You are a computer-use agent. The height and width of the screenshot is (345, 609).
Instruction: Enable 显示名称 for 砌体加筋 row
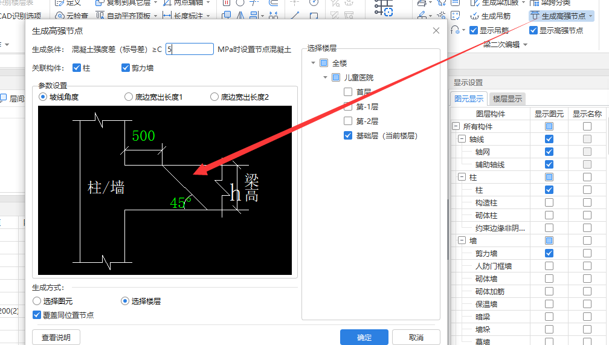tap(587, 291)
